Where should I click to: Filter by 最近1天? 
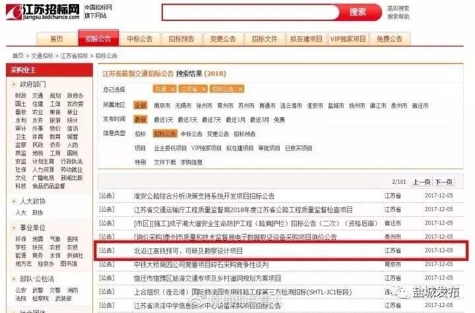[x=164, y=120]
